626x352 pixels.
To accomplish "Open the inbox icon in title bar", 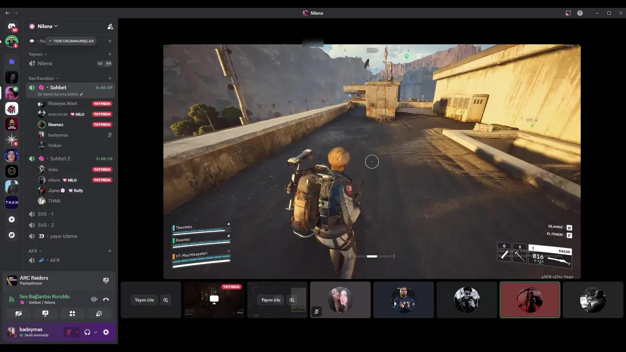I will [x=568, y=13].
